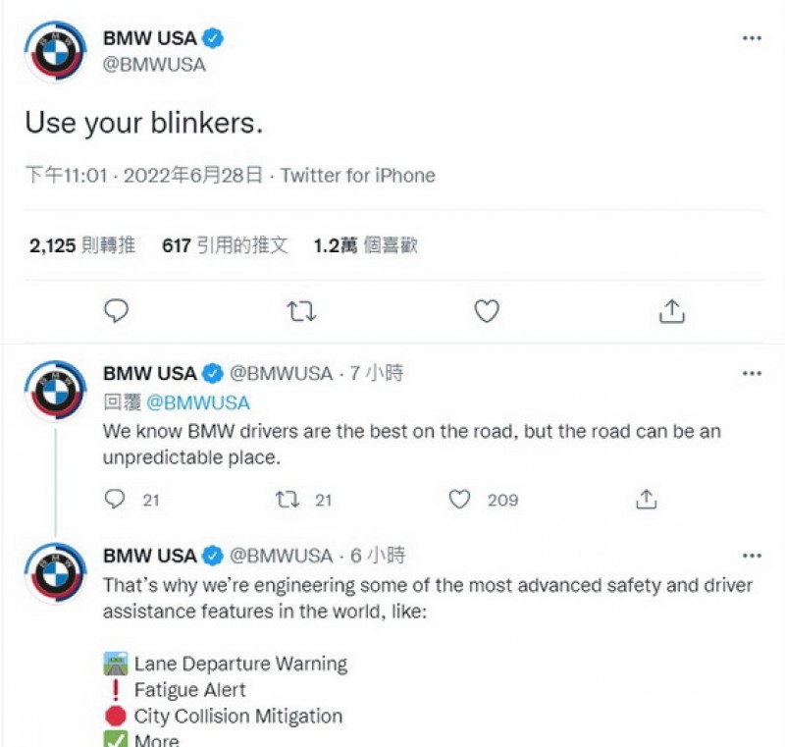The image size is (785, 747).
Task: View the 617 quote tweets
Action: click(226, 245)
